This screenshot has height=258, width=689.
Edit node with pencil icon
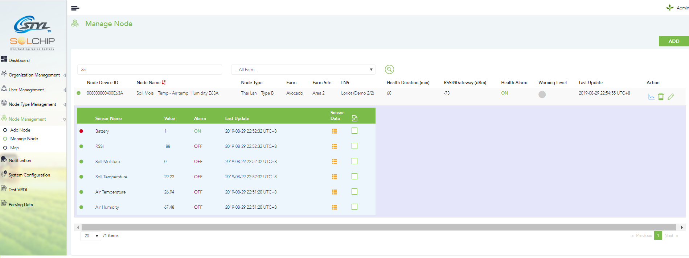click(x=671, y=96)
